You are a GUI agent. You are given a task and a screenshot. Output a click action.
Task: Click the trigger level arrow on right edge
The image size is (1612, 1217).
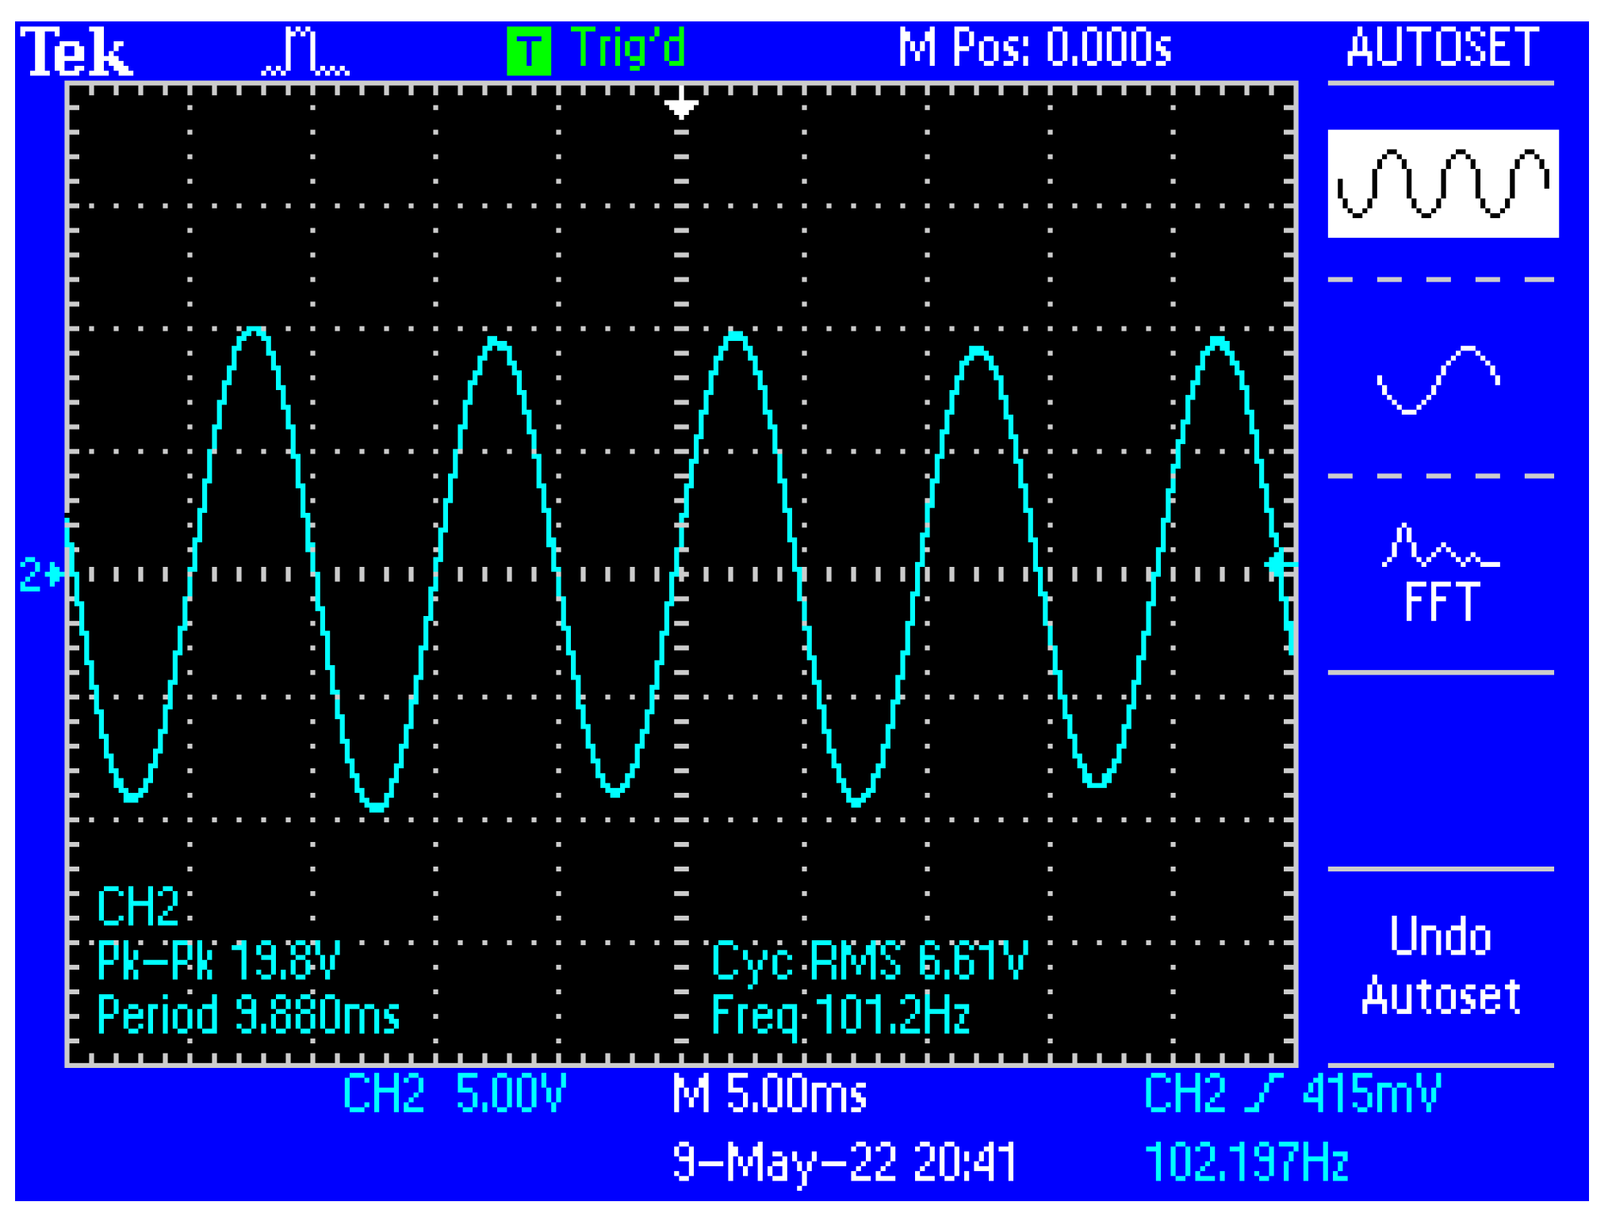point(1280,565)
